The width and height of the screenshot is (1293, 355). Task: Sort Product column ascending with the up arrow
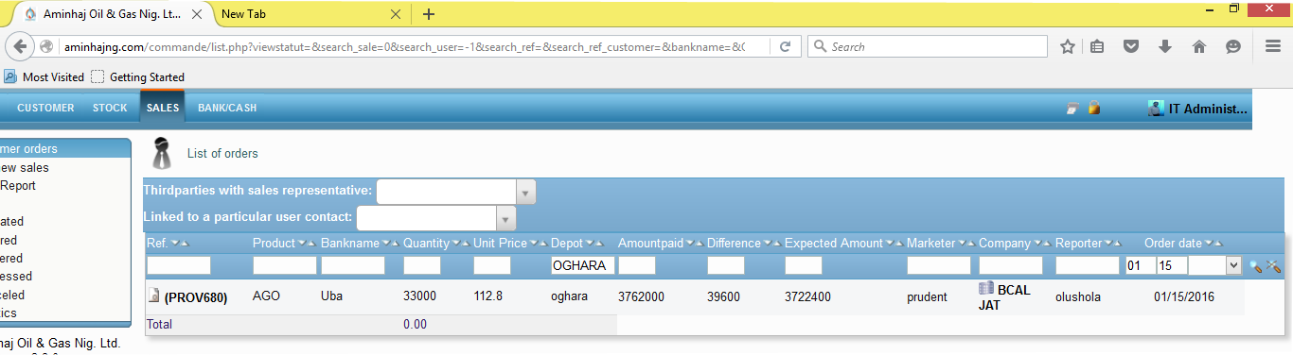[x=312, y=244]
